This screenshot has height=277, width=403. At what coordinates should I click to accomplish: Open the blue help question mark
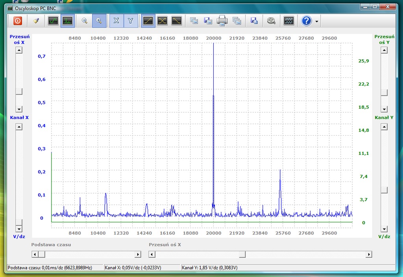[307, 21]
